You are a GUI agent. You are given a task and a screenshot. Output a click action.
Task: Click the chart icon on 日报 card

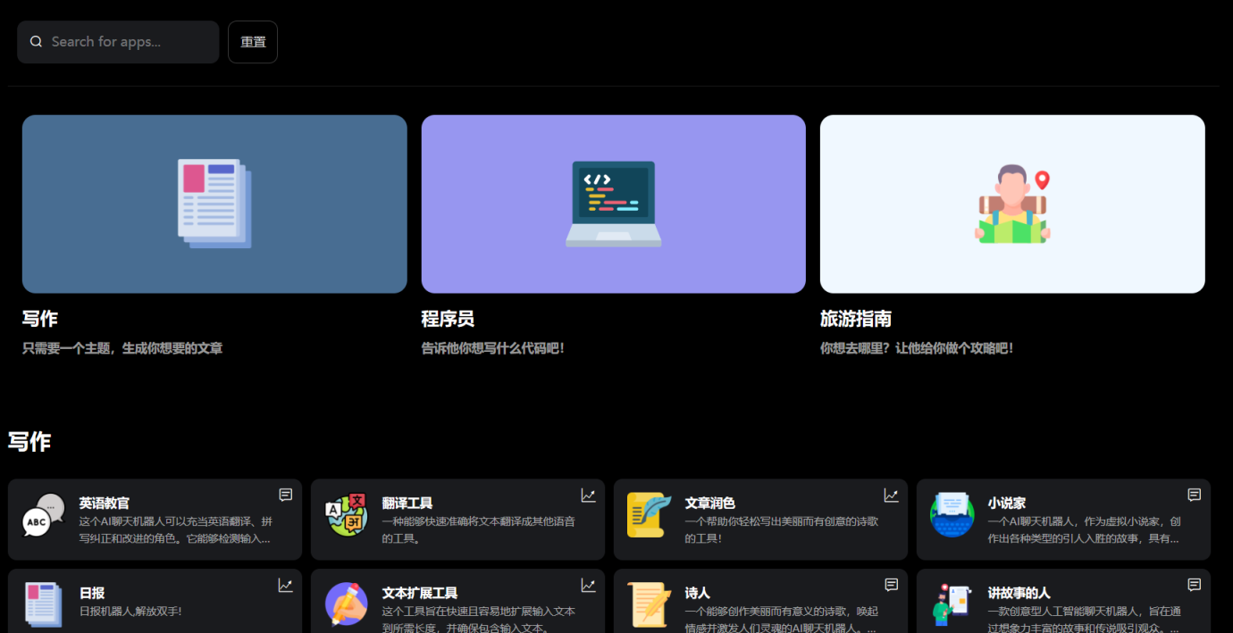(x=285, y=585)
